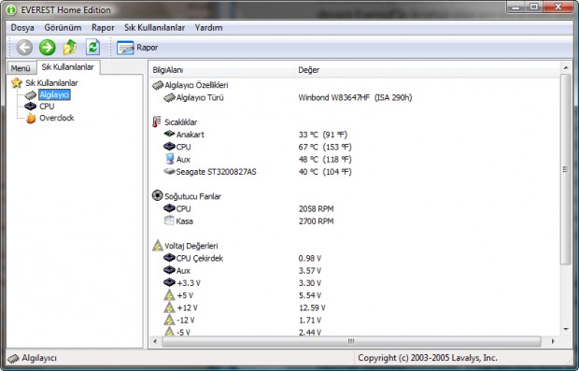The width and height of the screenshot is (579, 371).
Task: Click the thermometer icon for Sıcaklıklar
Action: coord(157,121)
